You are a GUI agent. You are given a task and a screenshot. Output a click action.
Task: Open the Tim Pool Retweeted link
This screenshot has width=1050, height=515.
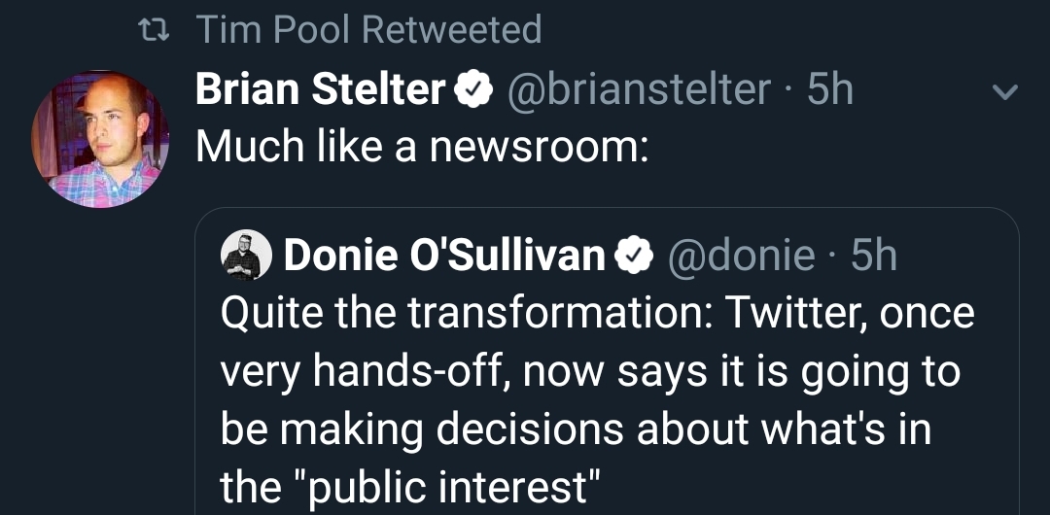click(x=368, y=30)
